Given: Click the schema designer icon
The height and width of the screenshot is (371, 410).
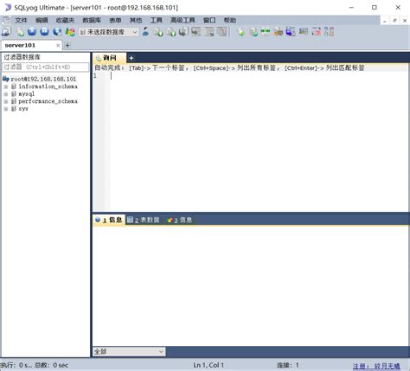Looking at the screenshot, I should click(317, 32).
